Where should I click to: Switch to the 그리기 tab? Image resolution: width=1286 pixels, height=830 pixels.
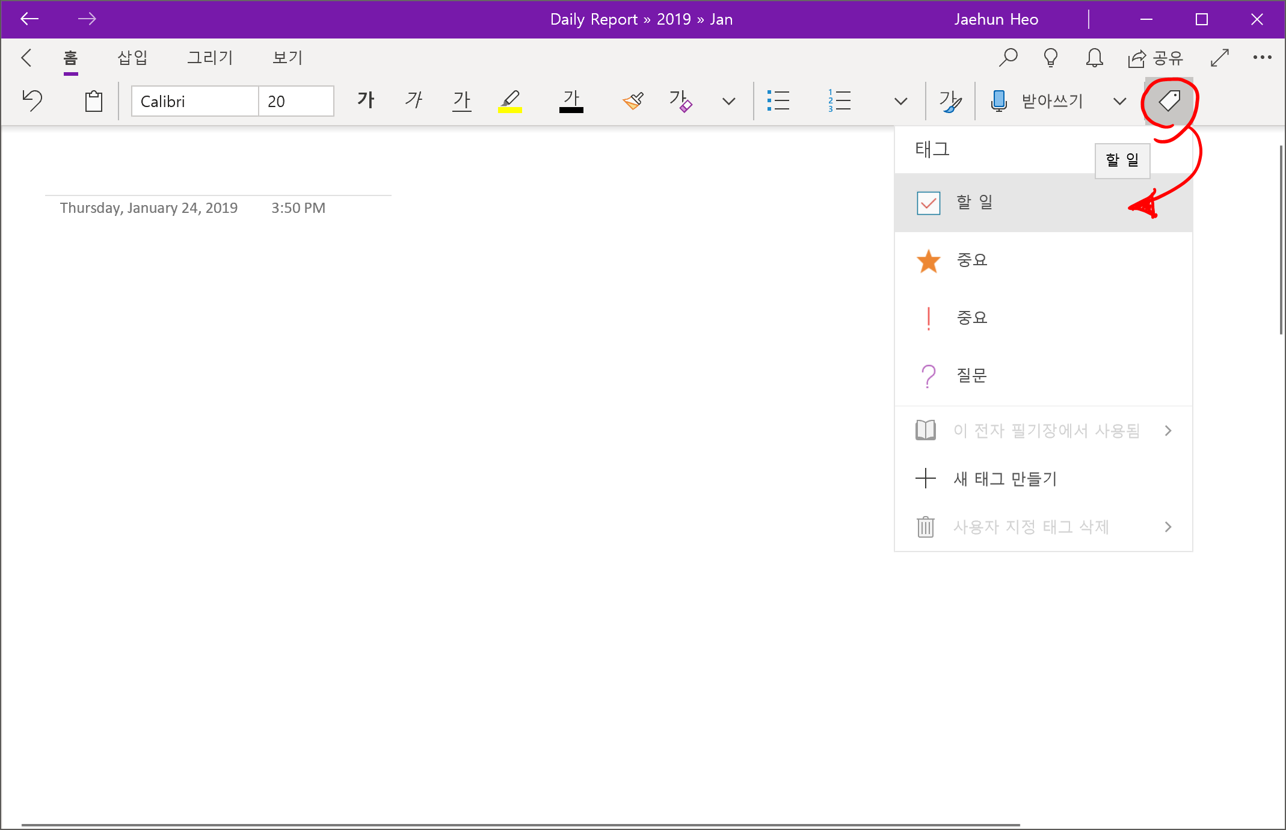click(210, 57)
